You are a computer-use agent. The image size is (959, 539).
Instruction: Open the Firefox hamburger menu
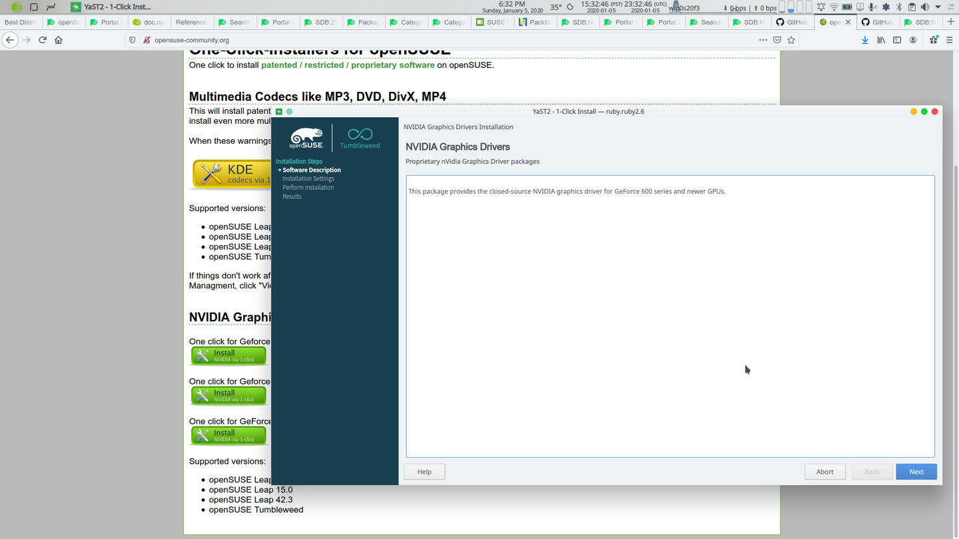tap(949, 40)
